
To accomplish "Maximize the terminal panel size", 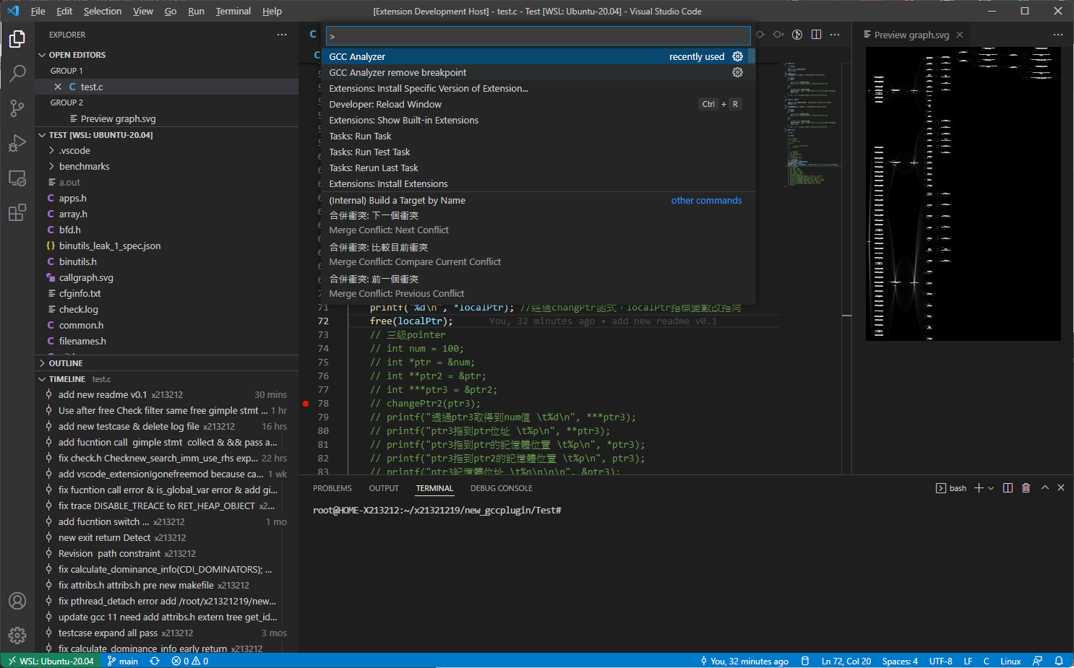I will 1044,488.
